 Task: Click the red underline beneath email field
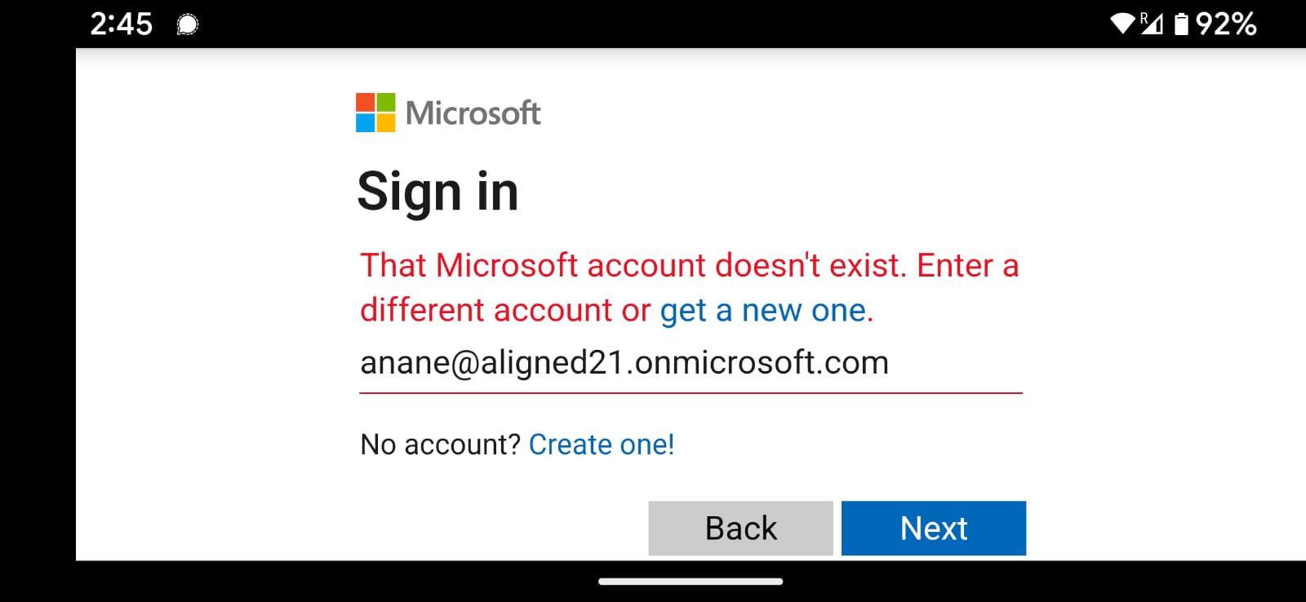click(x=691, y=393)
